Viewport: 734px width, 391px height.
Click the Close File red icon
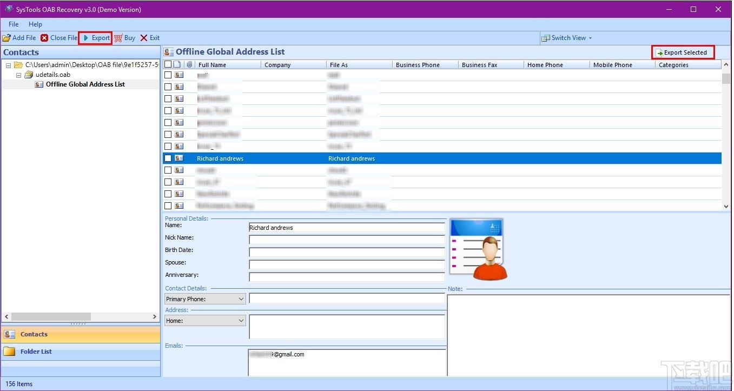[x=44, y=38]
